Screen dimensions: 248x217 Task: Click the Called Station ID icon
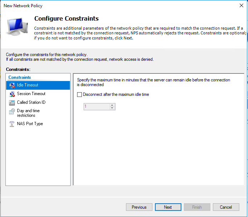[x=12, y=103]
